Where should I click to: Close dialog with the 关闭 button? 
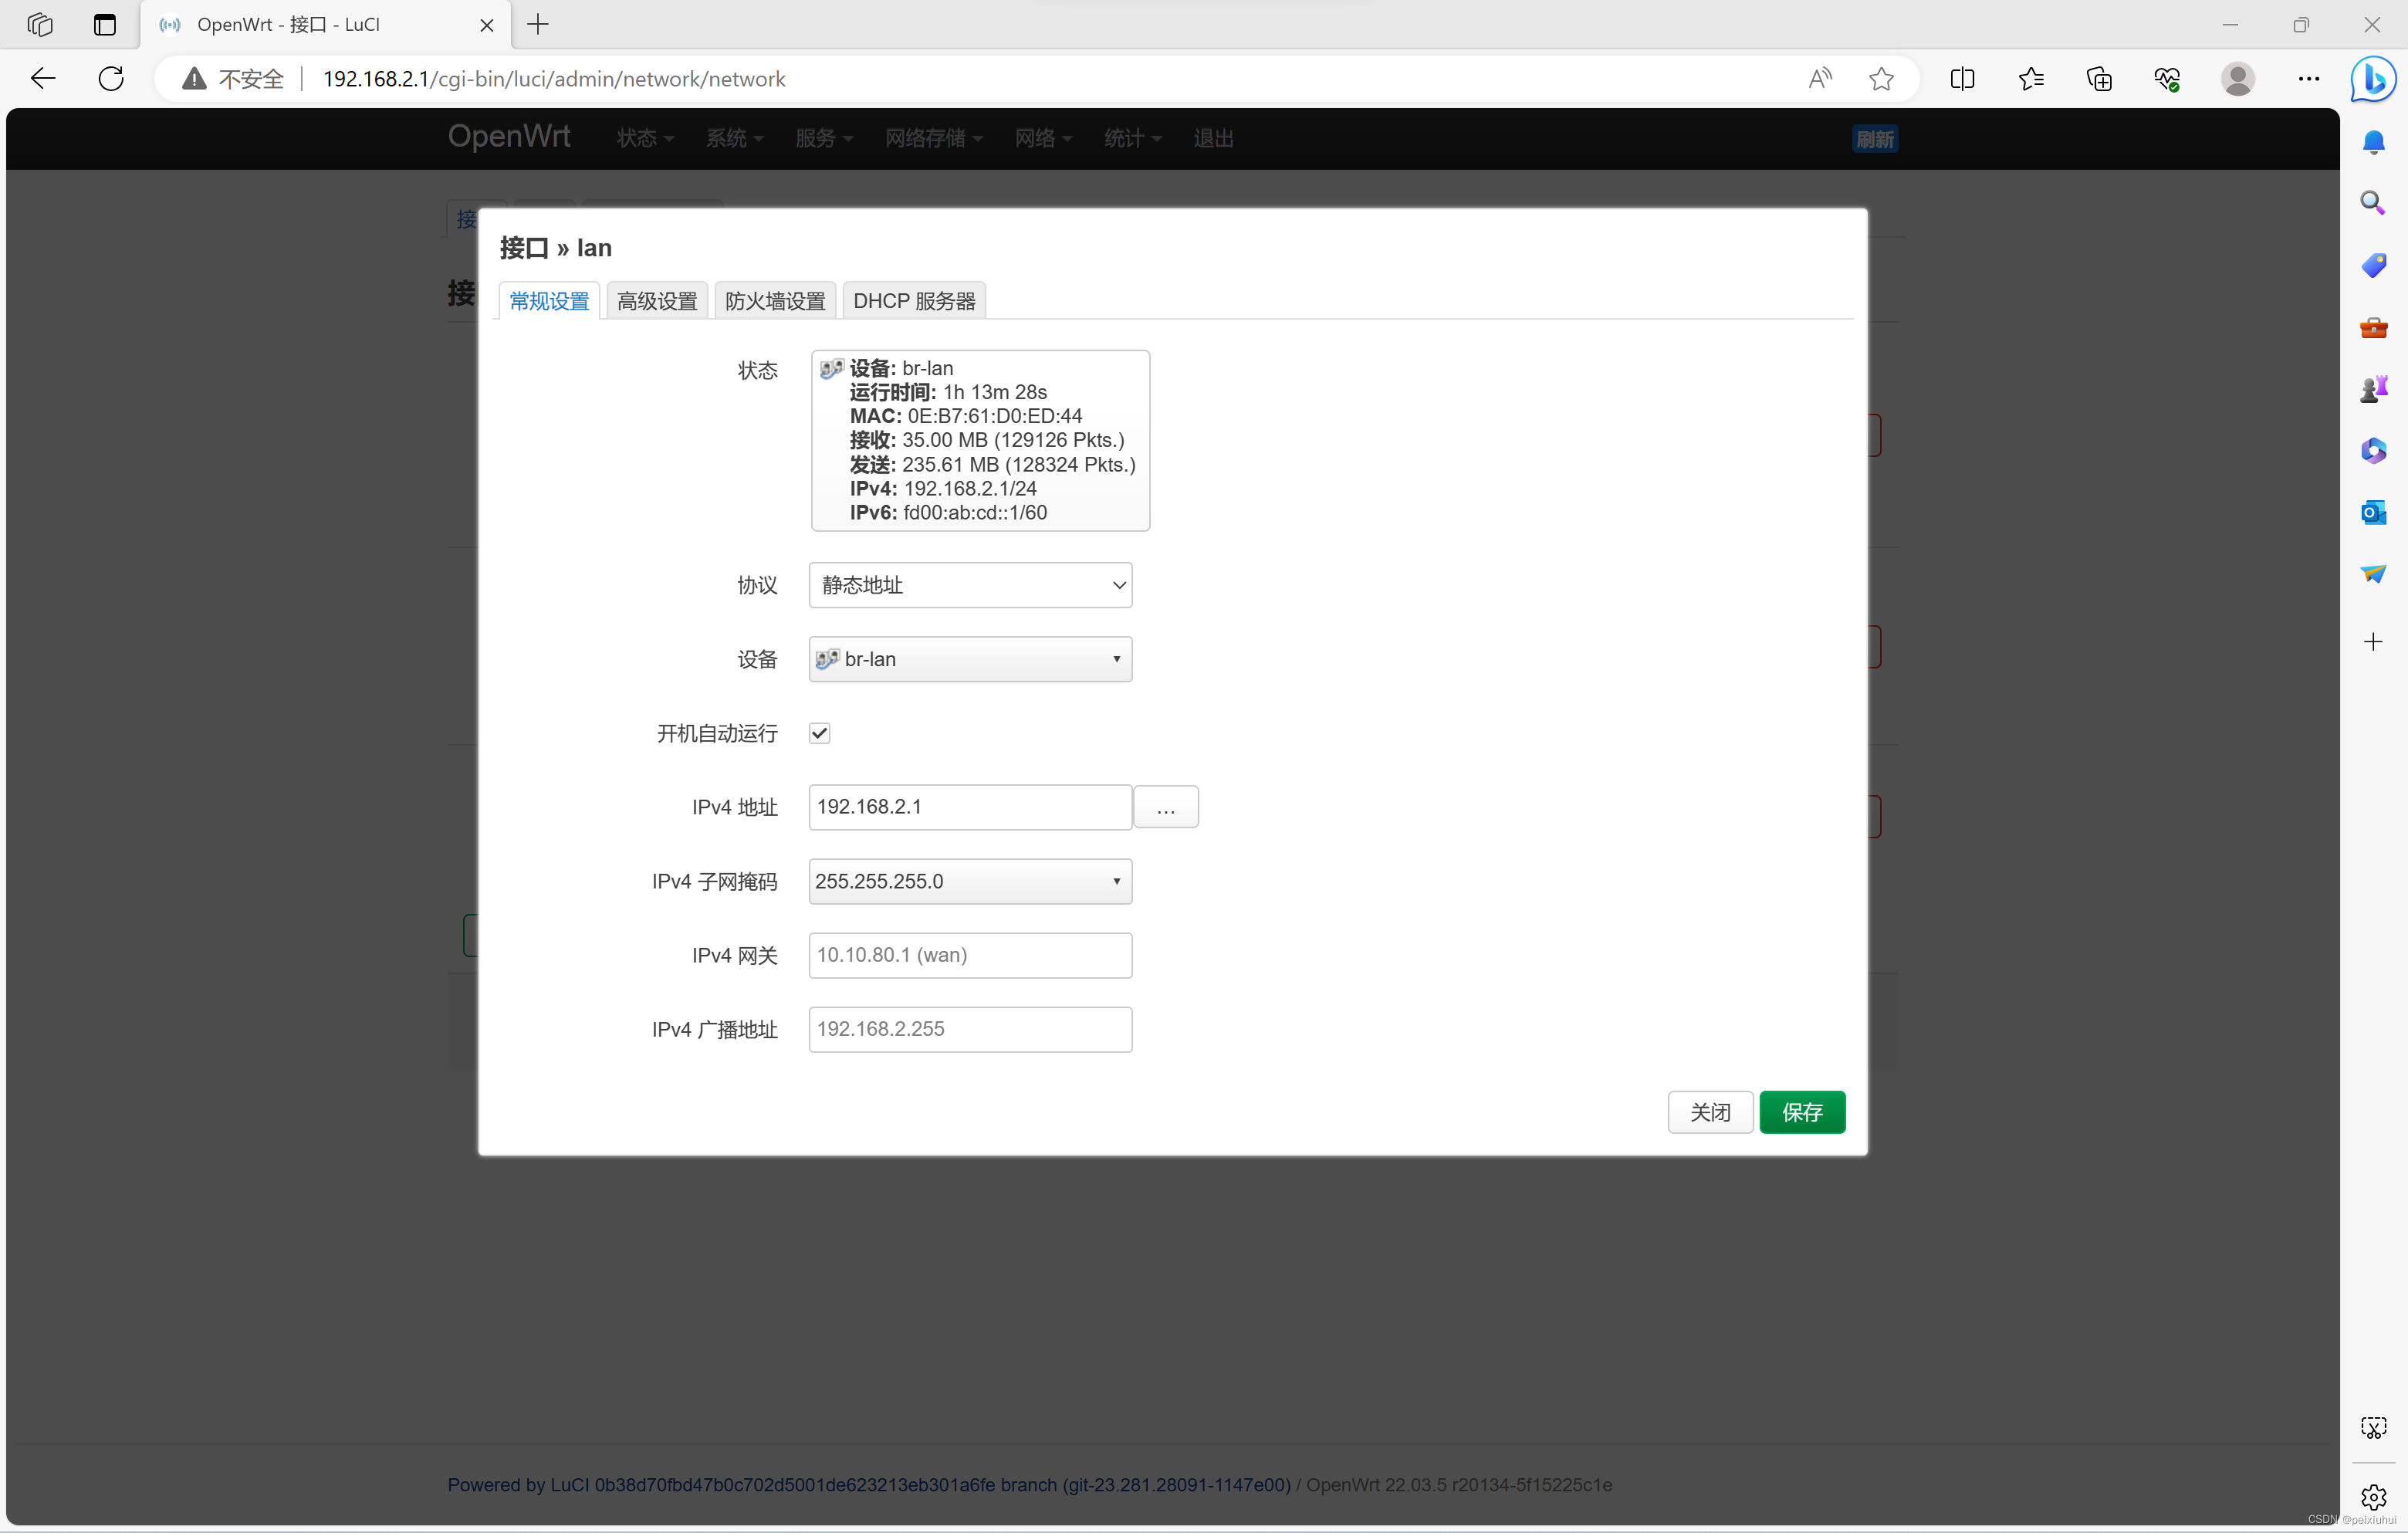(1710, 1112)
